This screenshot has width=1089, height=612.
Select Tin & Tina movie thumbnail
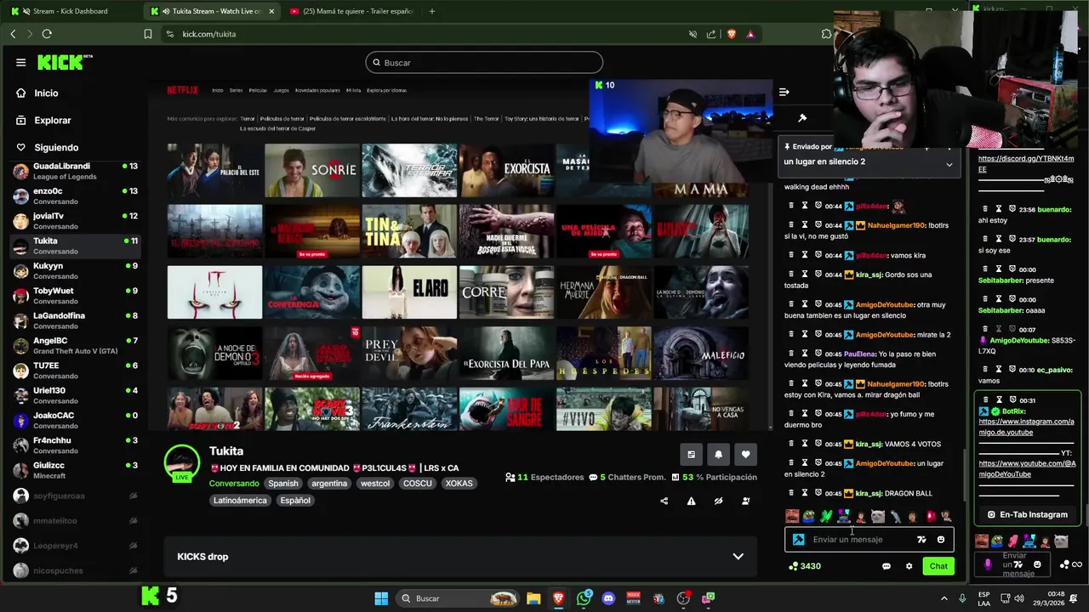point(409,231)
